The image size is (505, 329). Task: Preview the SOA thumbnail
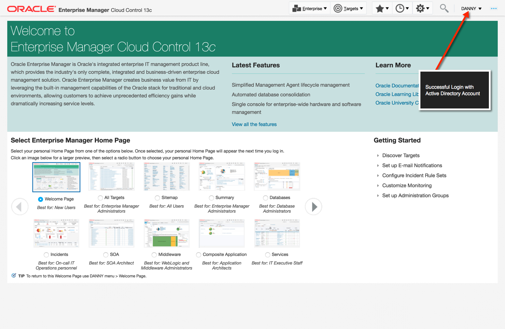tap(111, 233)
